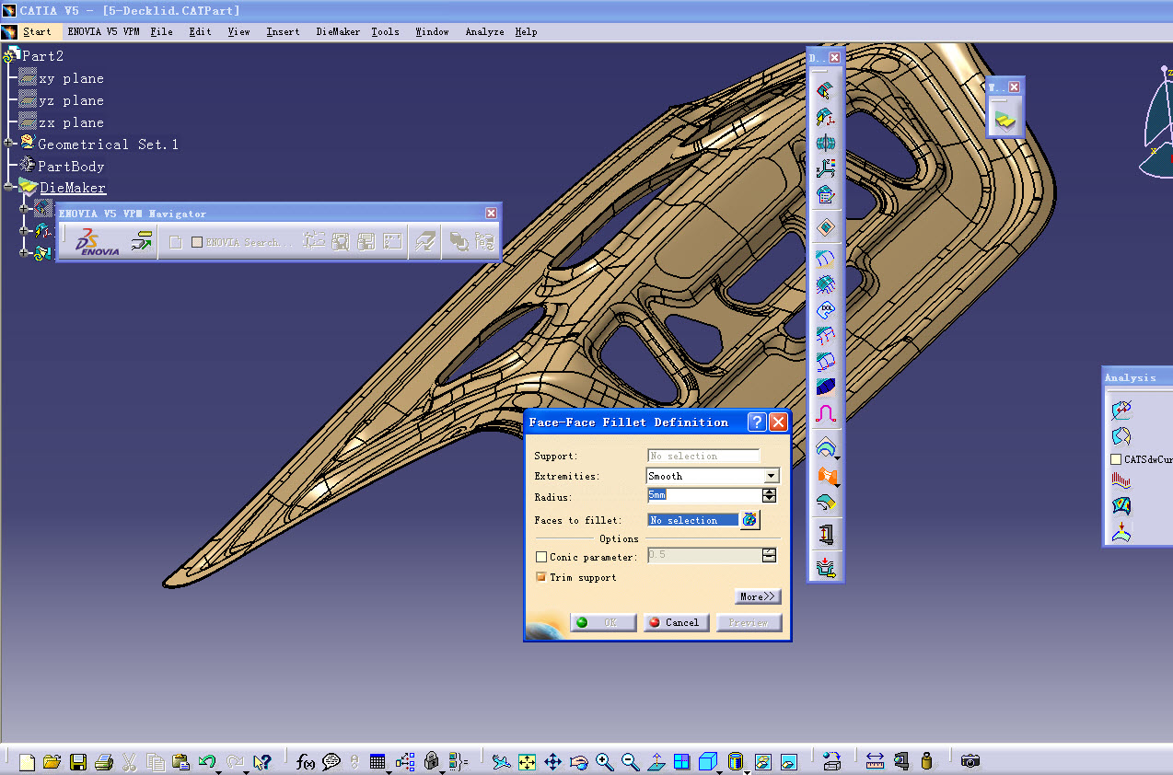This screenshot has height=775, width=1173.
Task: Click Fit All In view icon
Action: tap(527, 761)
